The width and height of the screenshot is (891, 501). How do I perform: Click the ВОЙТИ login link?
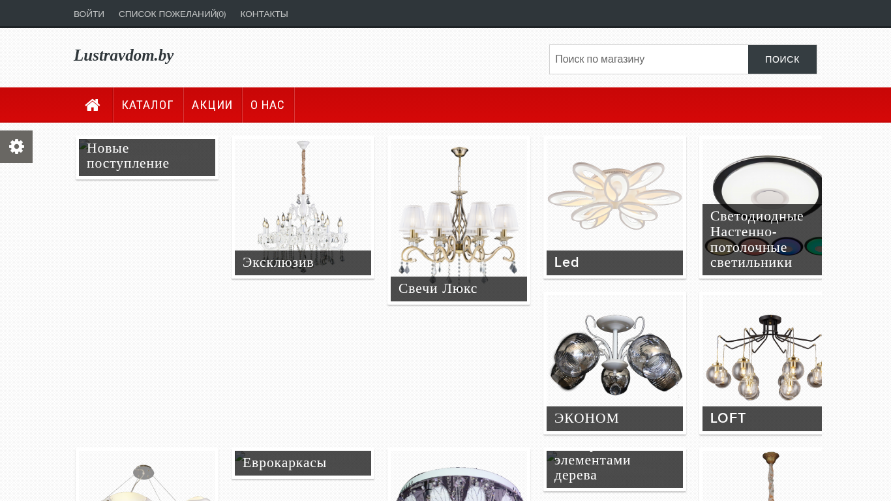[x=89, y=14]
